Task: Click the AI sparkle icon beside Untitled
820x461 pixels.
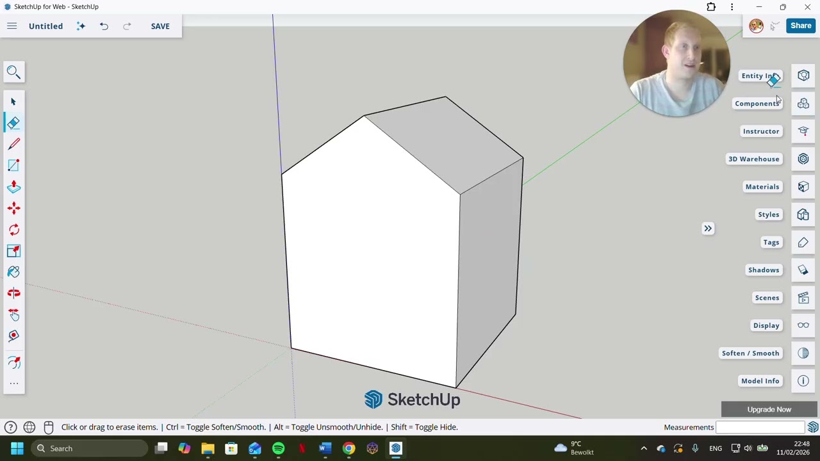Action: point(81,26)
